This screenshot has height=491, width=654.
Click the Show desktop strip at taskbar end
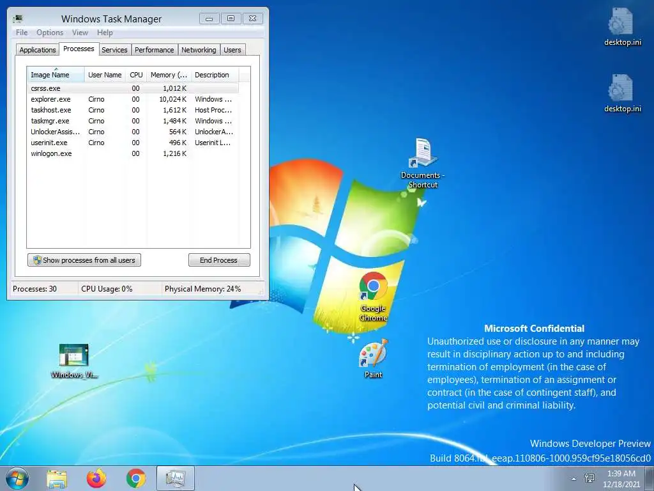[649, 478]
